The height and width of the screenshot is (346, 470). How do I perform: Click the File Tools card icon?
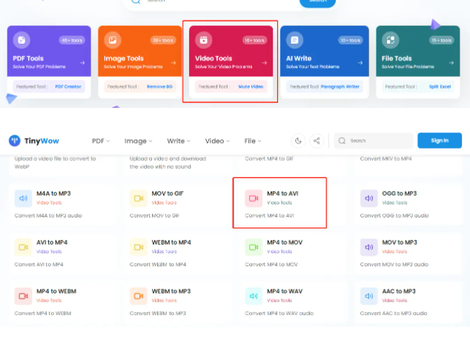pyautogui.click(x=391, y=40)
